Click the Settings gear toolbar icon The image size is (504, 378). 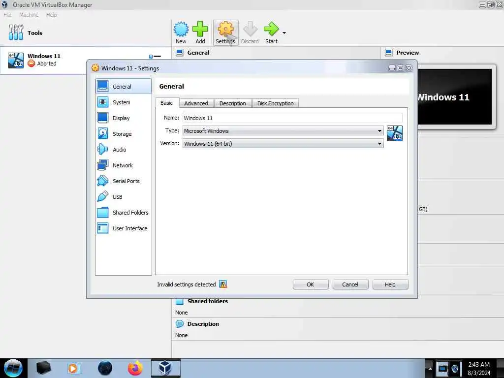click(225, 32)
